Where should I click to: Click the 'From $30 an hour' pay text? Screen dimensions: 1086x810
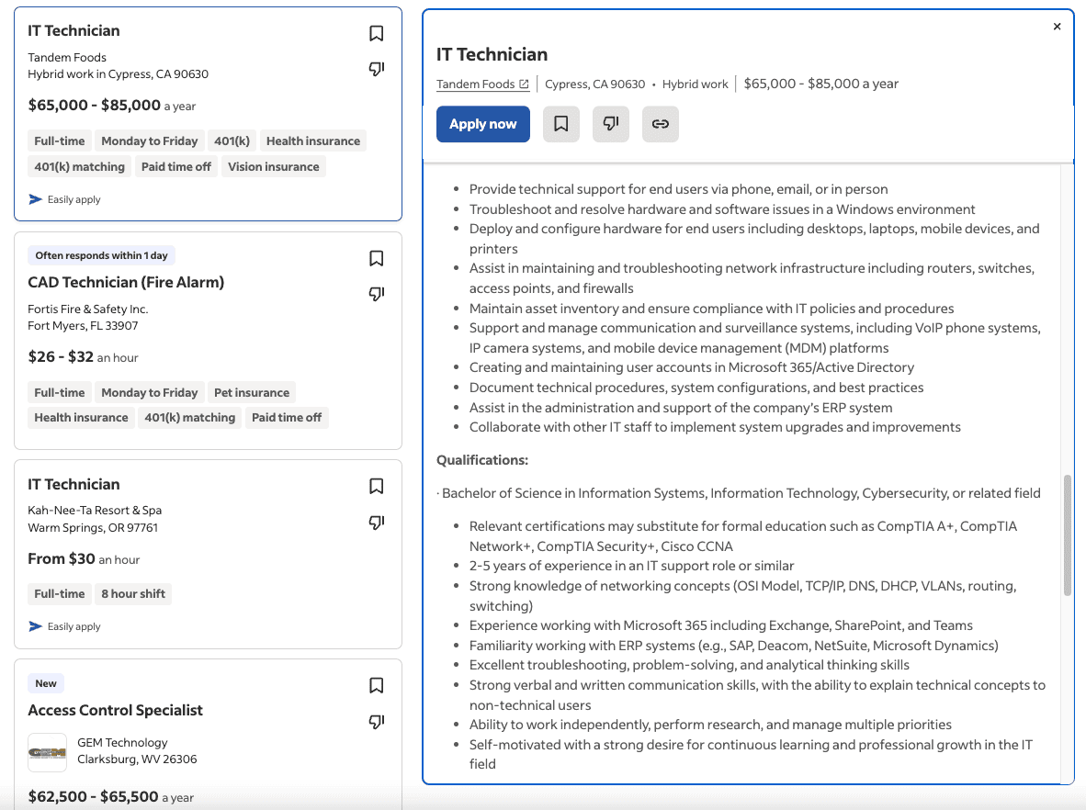84,558
